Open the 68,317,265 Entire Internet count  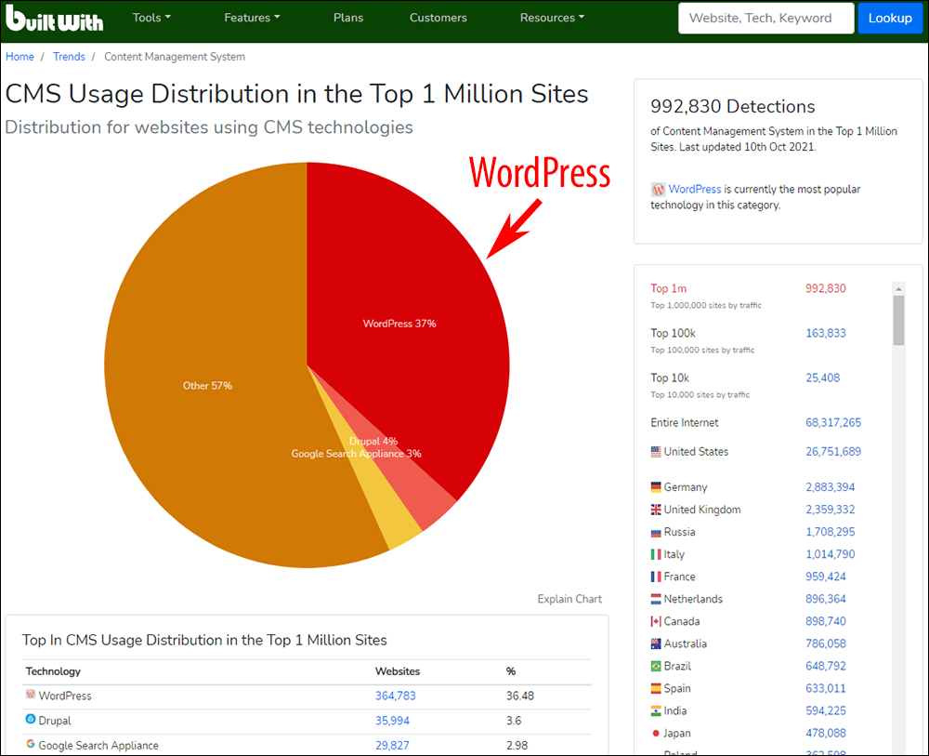833,423
